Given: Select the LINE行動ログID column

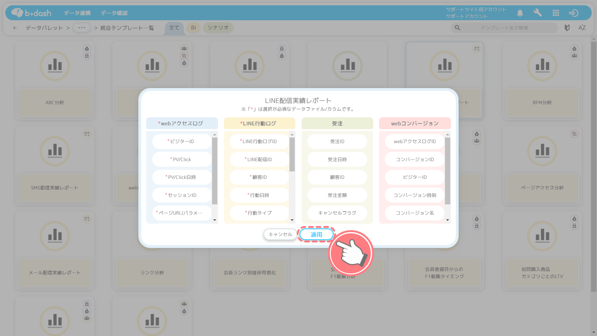Looking at the screenshot, I should coord(259,141).
